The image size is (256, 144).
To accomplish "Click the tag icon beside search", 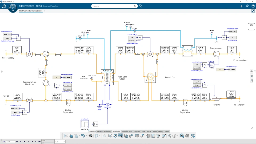I will point(141,6).
